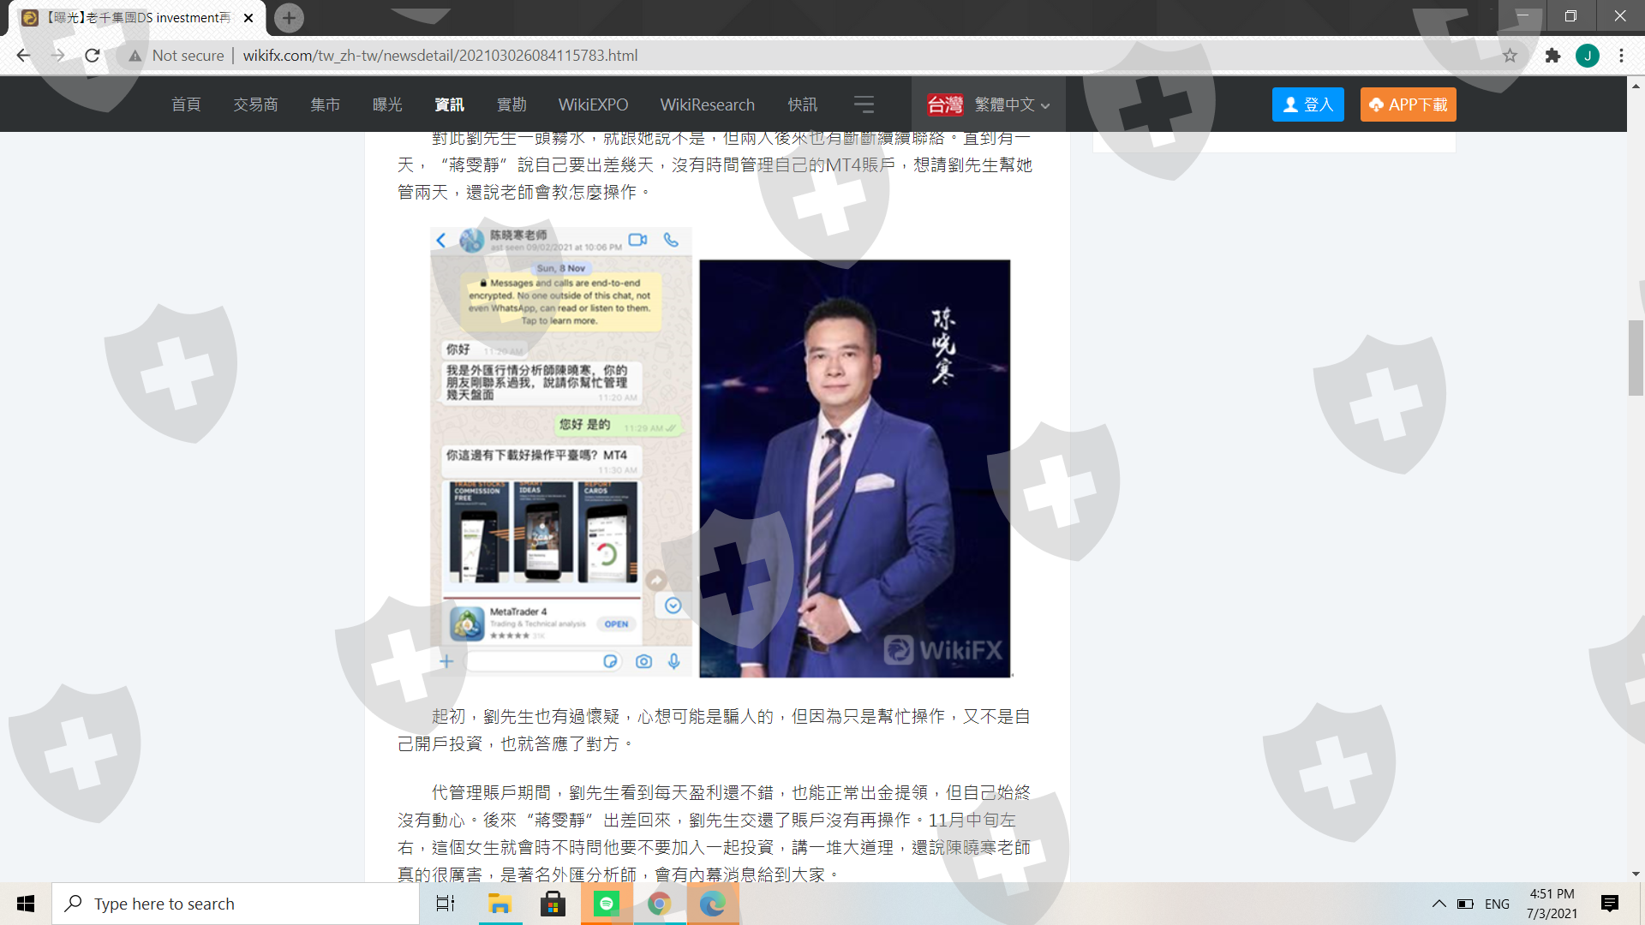The width and height of the screenshot is (1645, 925).
Task: Click the Not secure warning icon
Action: (x=135, y=56)
